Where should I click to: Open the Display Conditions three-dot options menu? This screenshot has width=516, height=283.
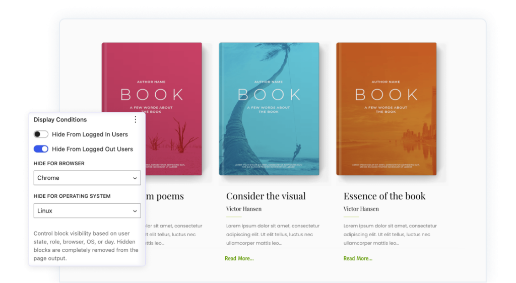point(135,120)
